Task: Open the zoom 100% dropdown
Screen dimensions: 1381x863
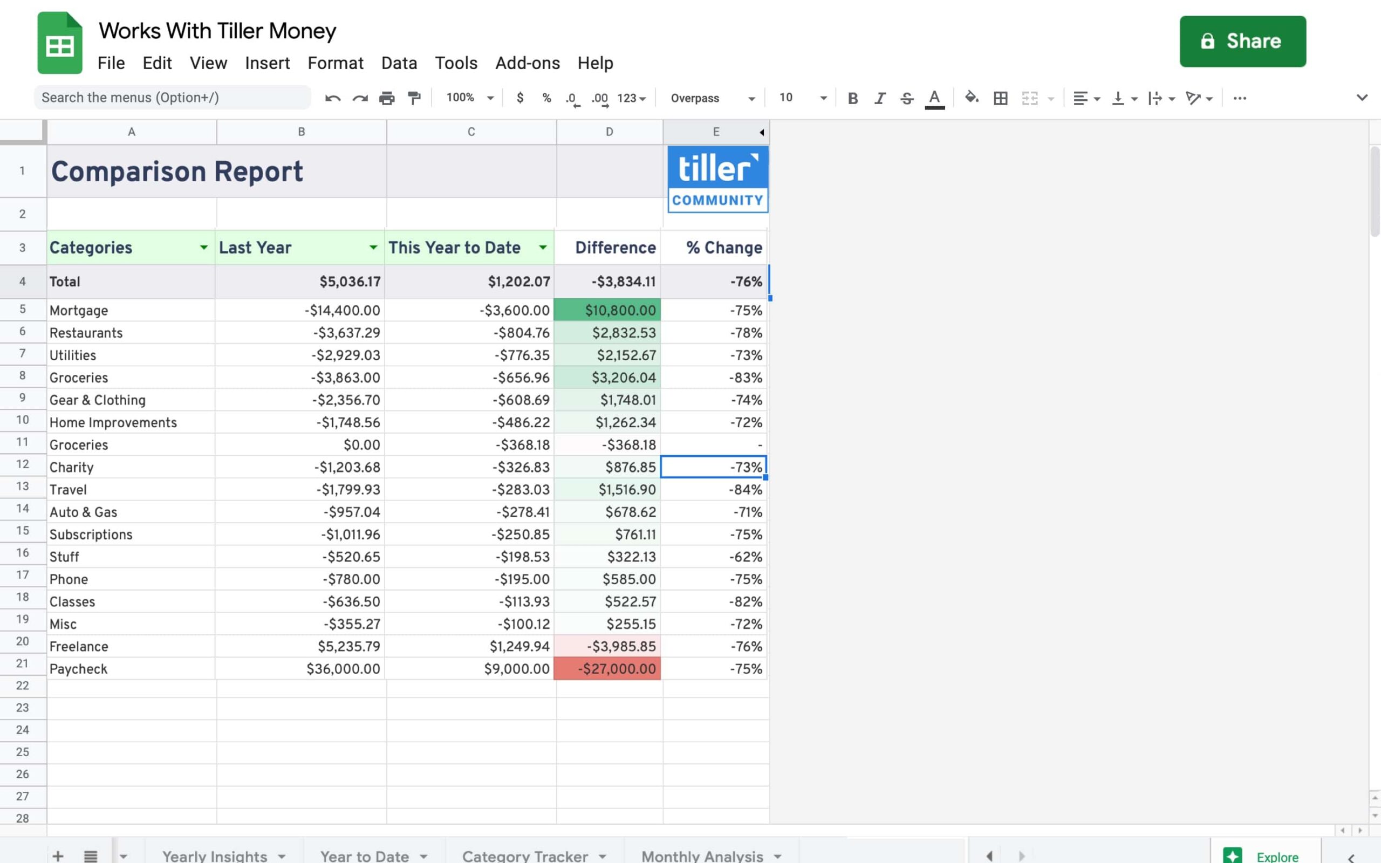Action: (470, 98)
